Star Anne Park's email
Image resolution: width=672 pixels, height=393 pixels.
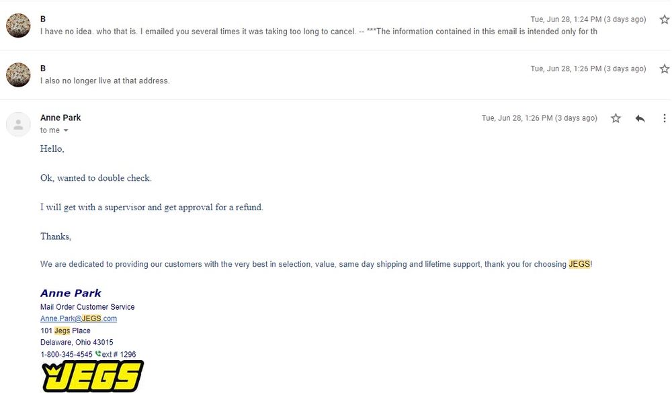coord(616,118)
